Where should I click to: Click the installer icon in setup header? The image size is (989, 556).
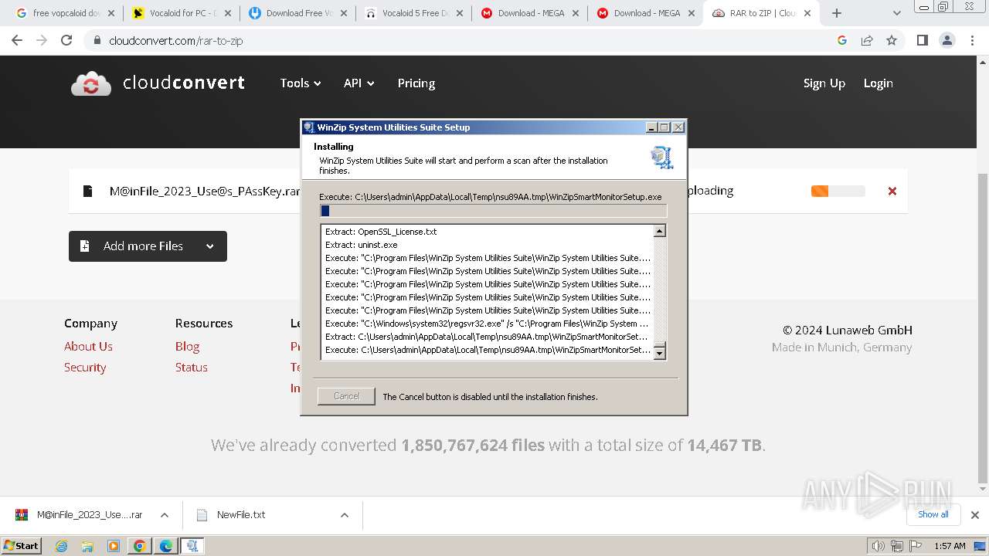(661, 157)
